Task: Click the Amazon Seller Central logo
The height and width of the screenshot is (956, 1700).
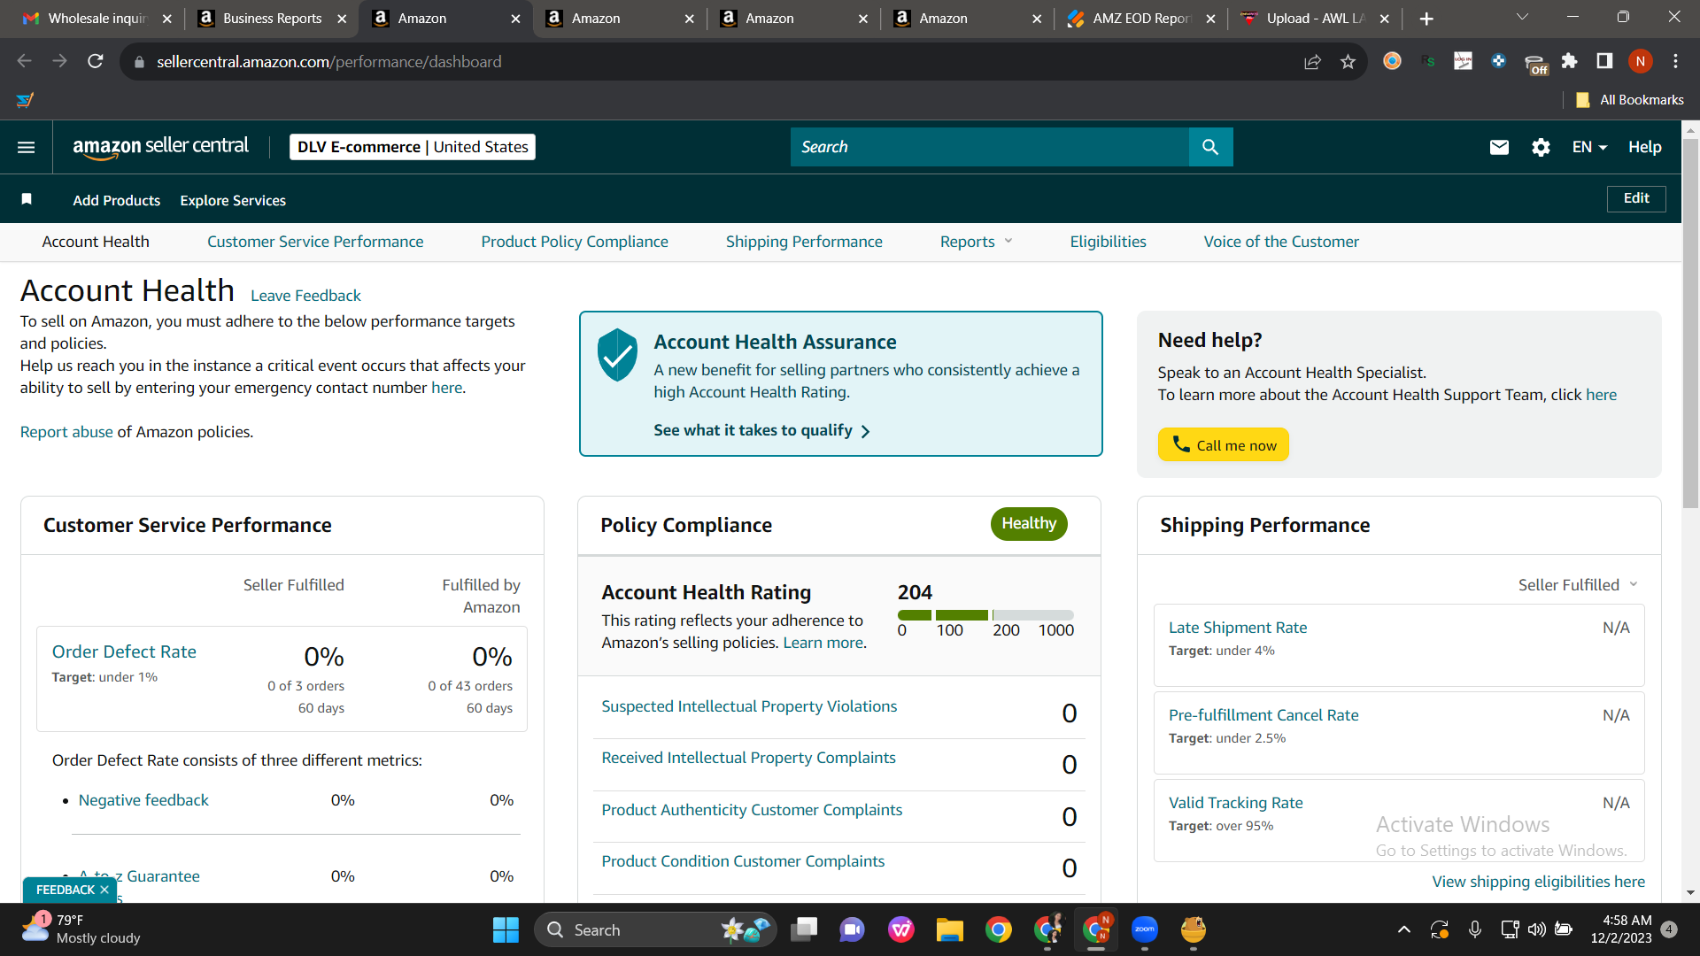Action: (x=160, y=147)
